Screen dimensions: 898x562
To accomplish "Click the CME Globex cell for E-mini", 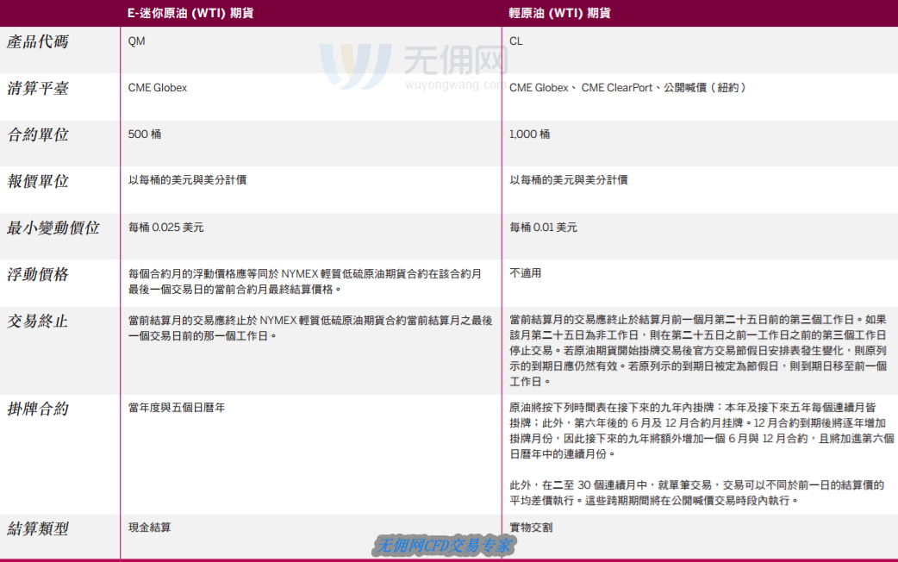I will tap(158, 88).
